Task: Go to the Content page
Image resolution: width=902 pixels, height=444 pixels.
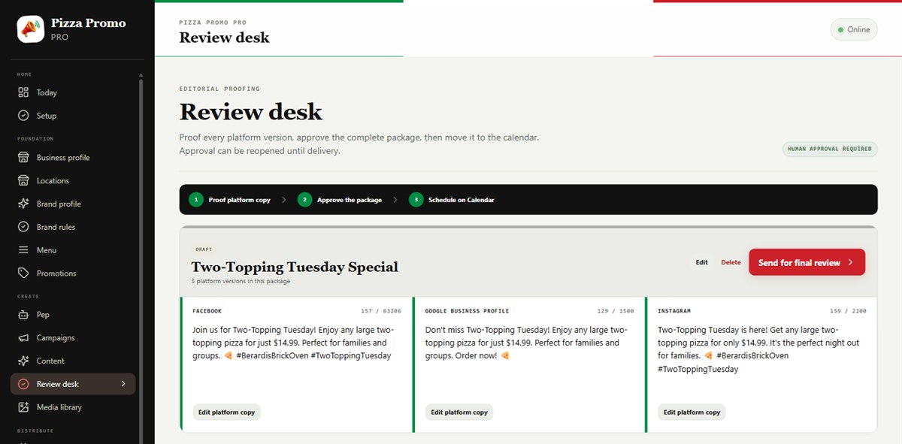Action: 73,361
